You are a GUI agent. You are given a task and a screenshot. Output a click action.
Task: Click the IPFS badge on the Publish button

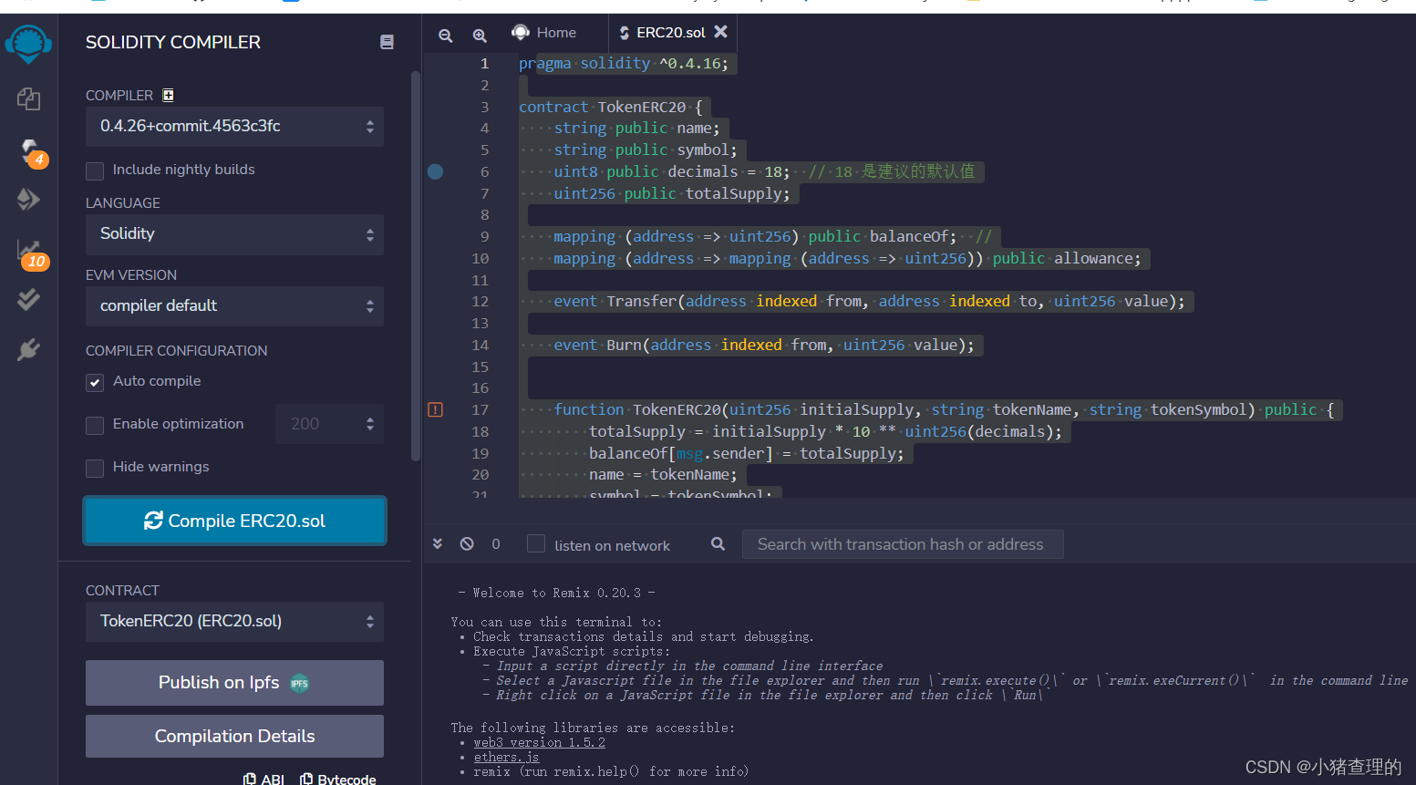299,683
